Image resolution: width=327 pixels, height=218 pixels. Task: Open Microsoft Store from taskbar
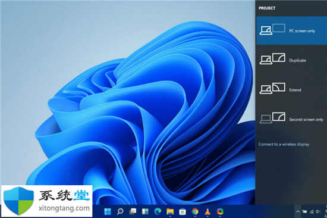click(183, 211)
